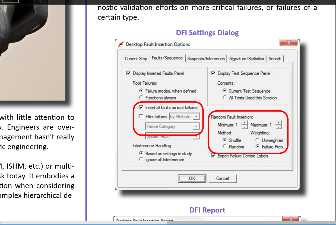This screenshot has width=336, height=225.
Task: Go to the Signature/Statistics tab
Action: click(x=246, y=59)
